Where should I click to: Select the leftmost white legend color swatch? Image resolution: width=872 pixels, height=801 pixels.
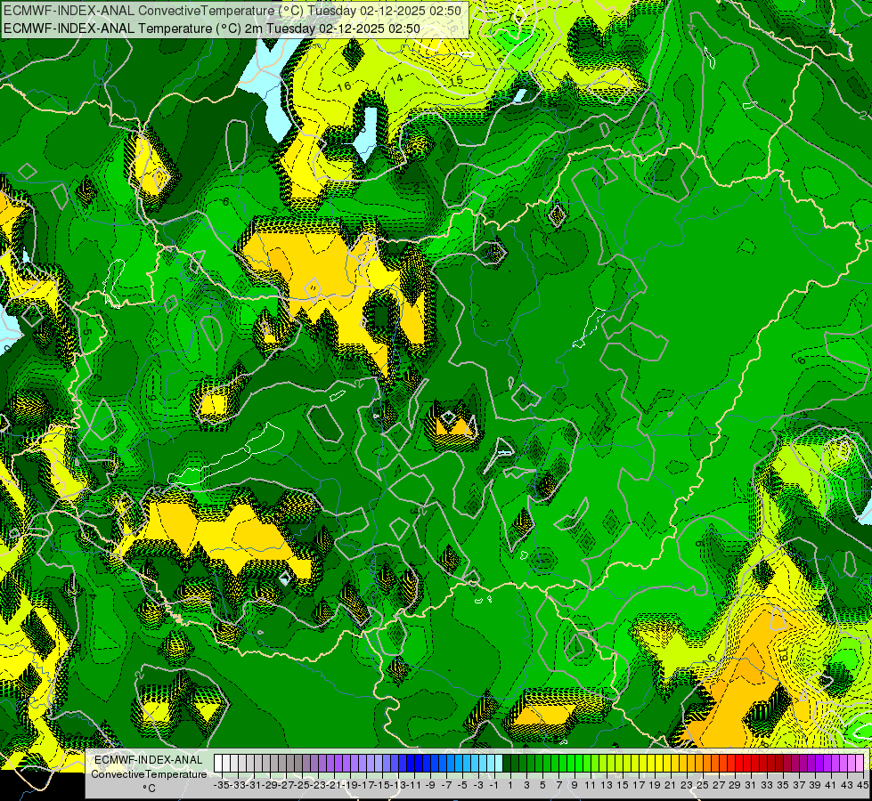coord(218,764)
